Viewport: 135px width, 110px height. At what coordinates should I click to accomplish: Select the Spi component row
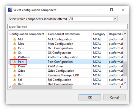tap(65, 80)
